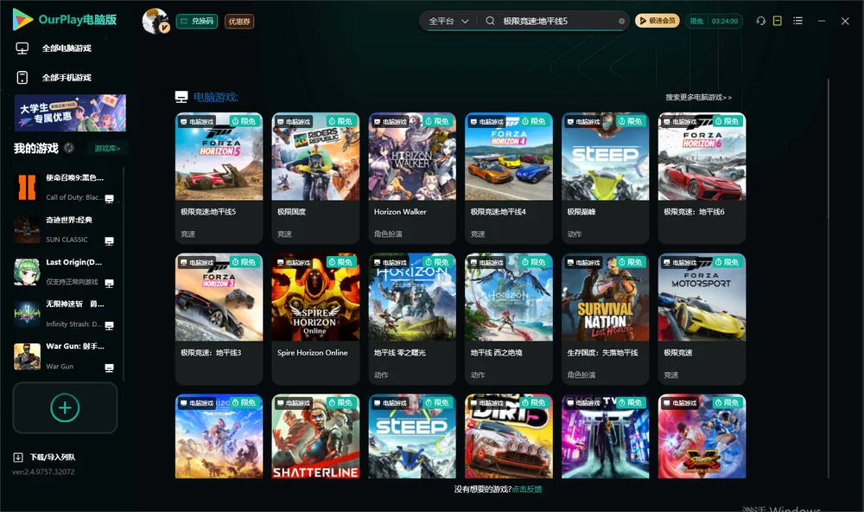The image size is (864, 512).
Task: Open the Forza Horizon 5 game card
Action: point(219,178)
